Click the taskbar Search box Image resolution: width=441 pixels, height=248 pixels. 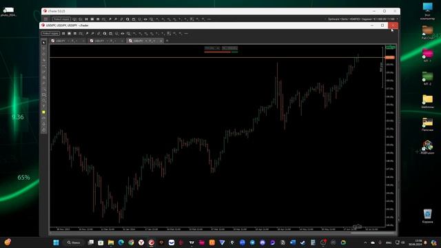tap(74, 242)
